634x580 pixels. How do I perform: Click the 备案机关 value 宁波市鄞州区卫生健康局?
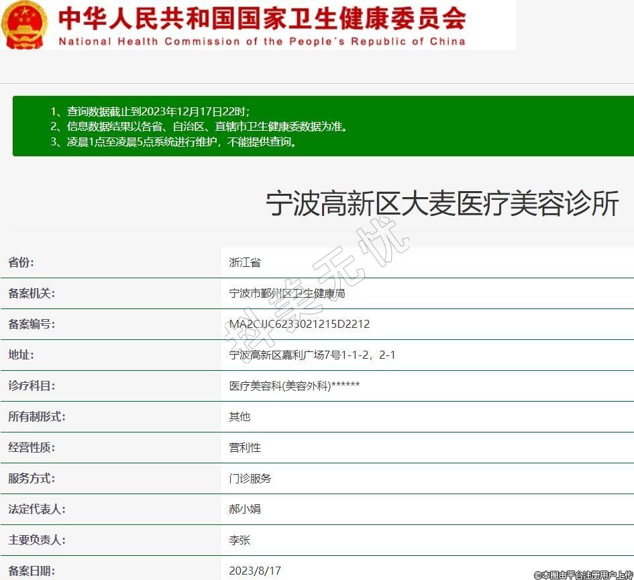pyautogui.click(x=287, y=293)
